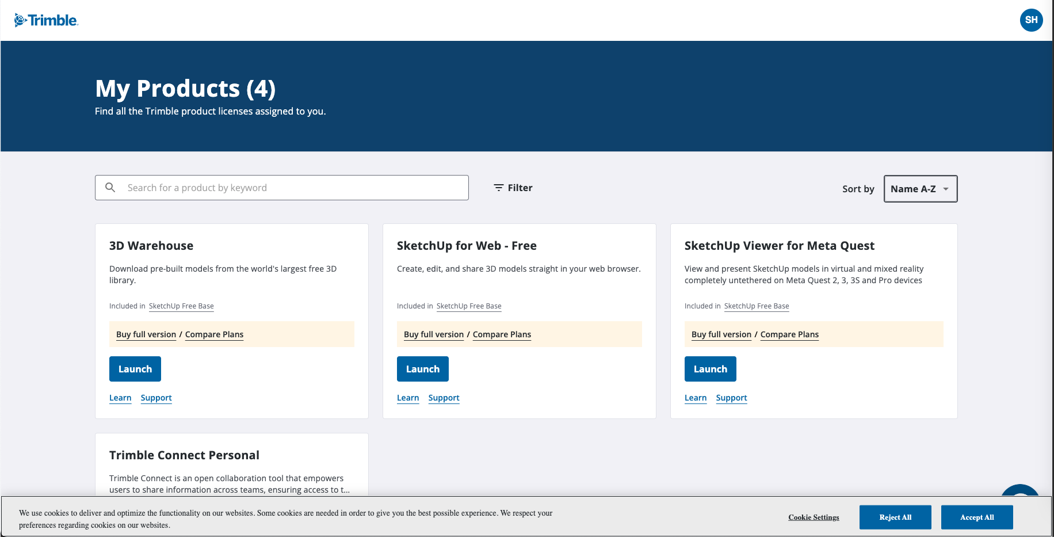This screenshot has height=537, width=1054.
Task: Open Cookie Settings
Action: tap(814, 517)
